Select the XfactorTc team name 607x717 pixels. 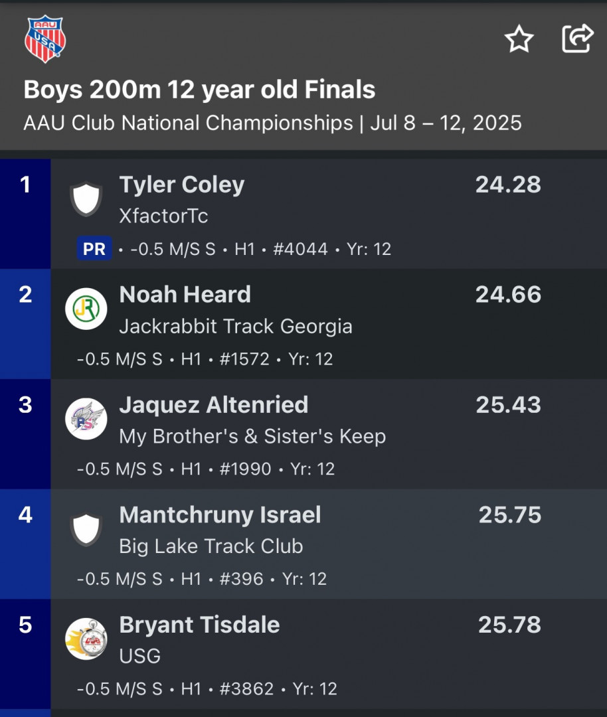click(163, 216)
